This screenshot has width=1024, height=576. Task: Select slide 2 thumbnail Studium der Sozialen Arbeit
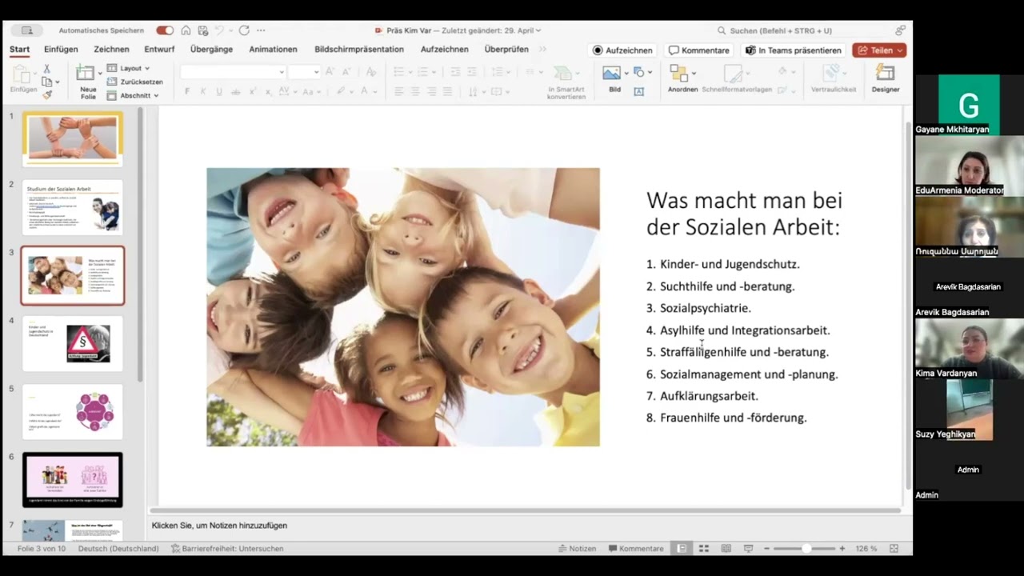pos(73,207)
